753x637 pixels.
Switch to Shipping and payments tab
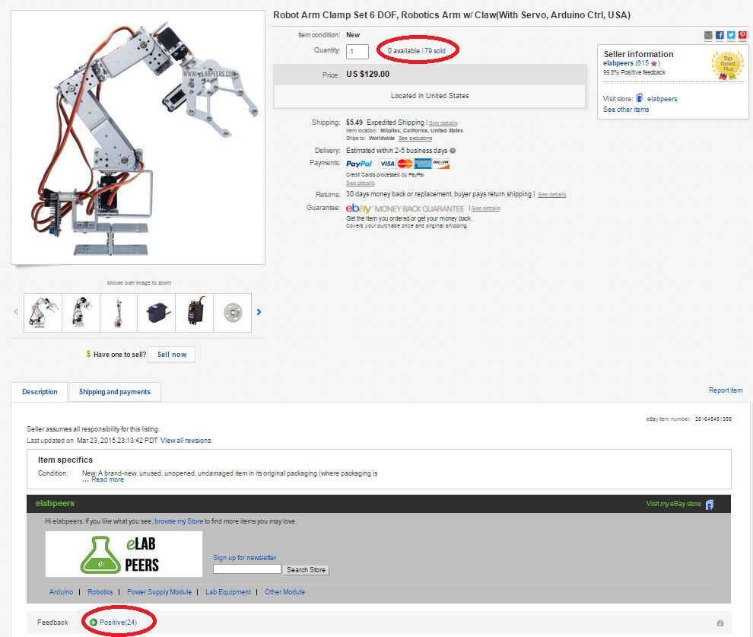[115, 392]
